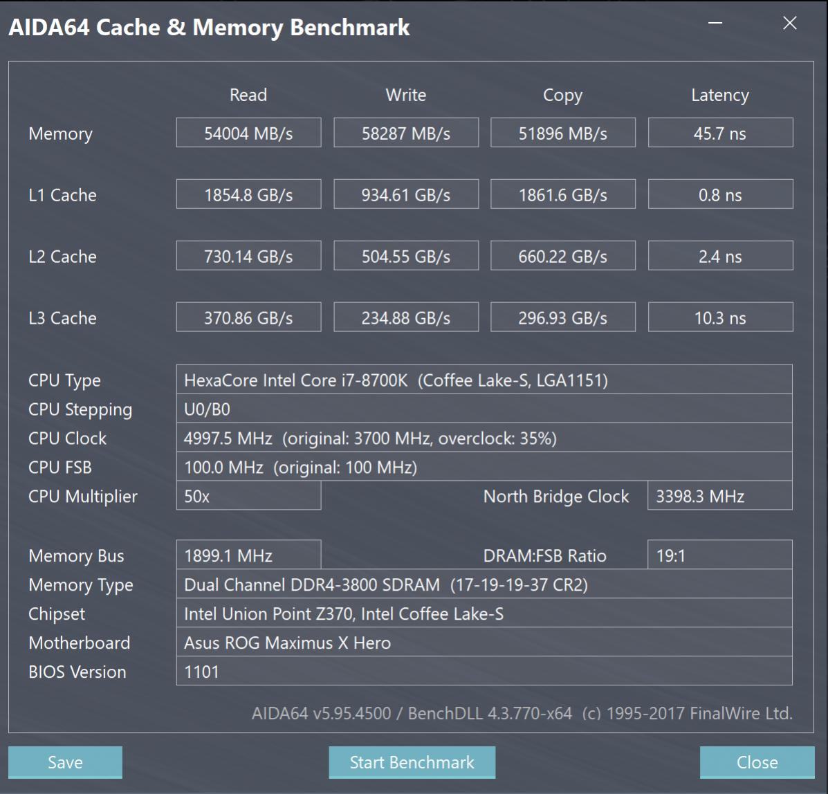
Task: Select the Memory Read result field
Action: [x=248, y=132]
